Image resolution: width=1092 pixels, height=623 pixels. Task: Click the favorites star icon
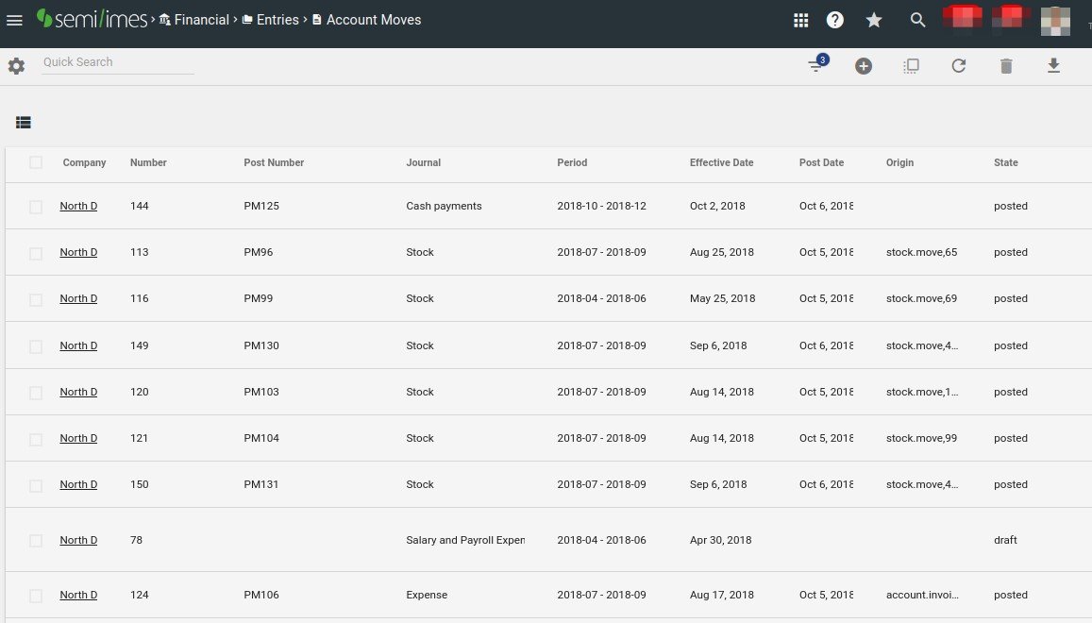click(874, 20)
